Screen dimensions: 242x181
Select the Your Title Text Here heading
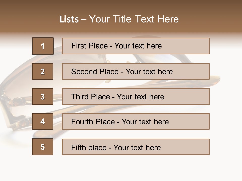click(x=134, y=19)
